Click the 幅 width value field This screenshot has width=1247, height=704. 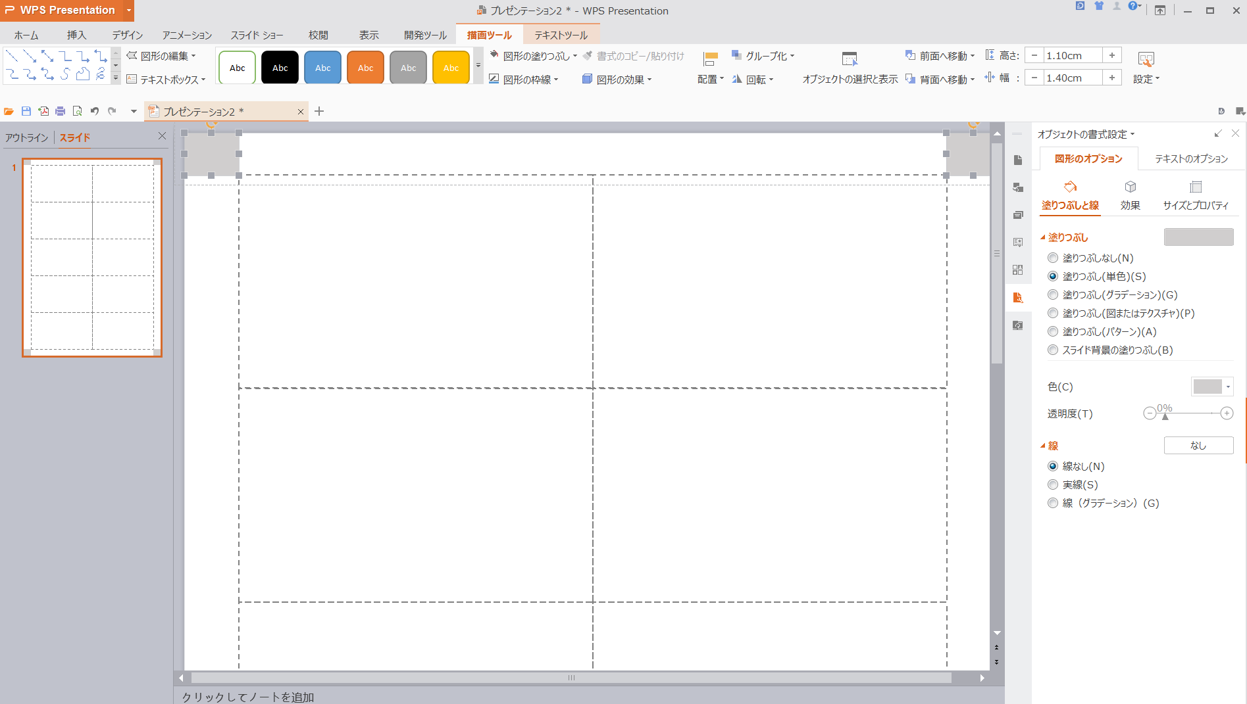click(x=1073, y=78)
